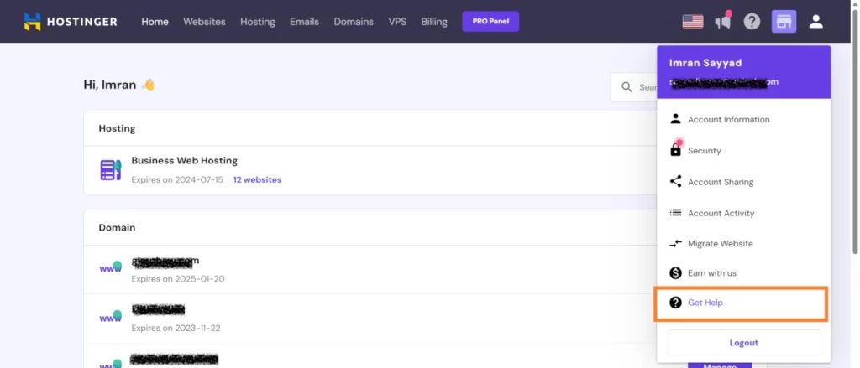Click the Business Web Hosting title
Viewport: 860px width, 368px height.
[x=184, y=161]
